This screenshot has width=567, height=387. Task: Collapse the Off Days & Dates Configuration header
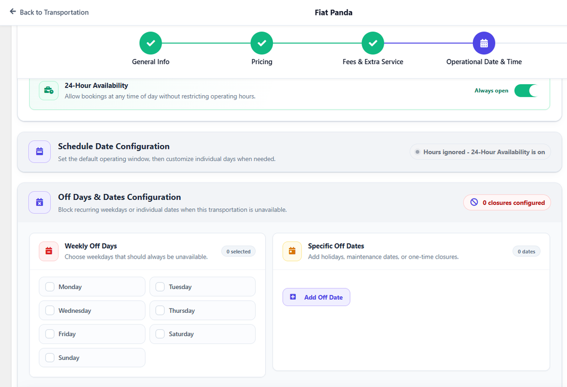click(290, 203)
